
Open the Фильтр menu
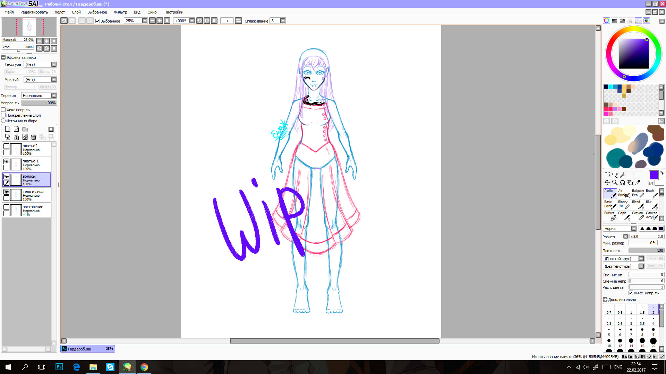(x=120, y=12)
